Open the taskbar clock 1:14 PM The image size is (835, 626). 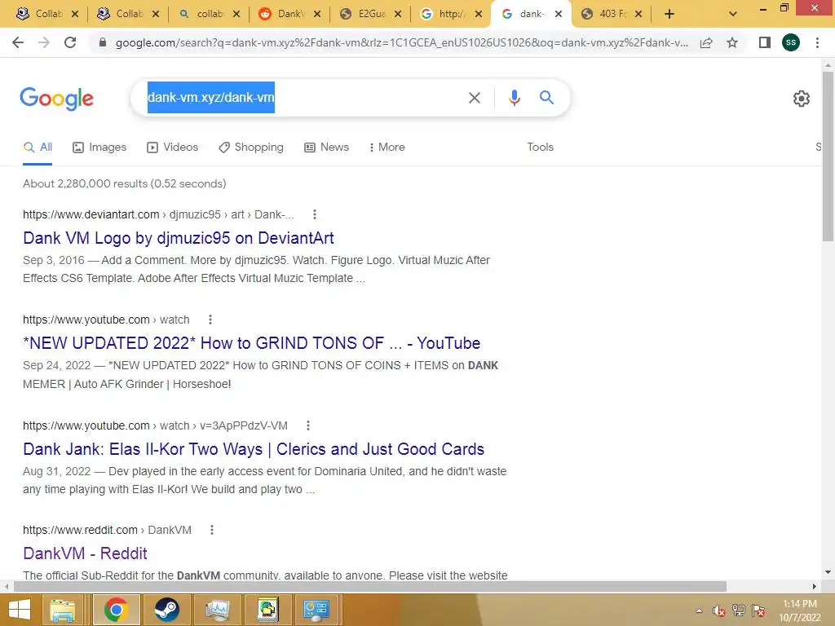[800, 611]
